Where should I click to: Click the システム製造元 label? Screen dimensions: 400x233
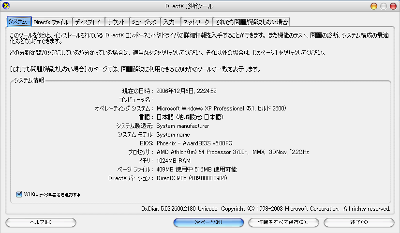pyautogui.click(x=134, y=126)
